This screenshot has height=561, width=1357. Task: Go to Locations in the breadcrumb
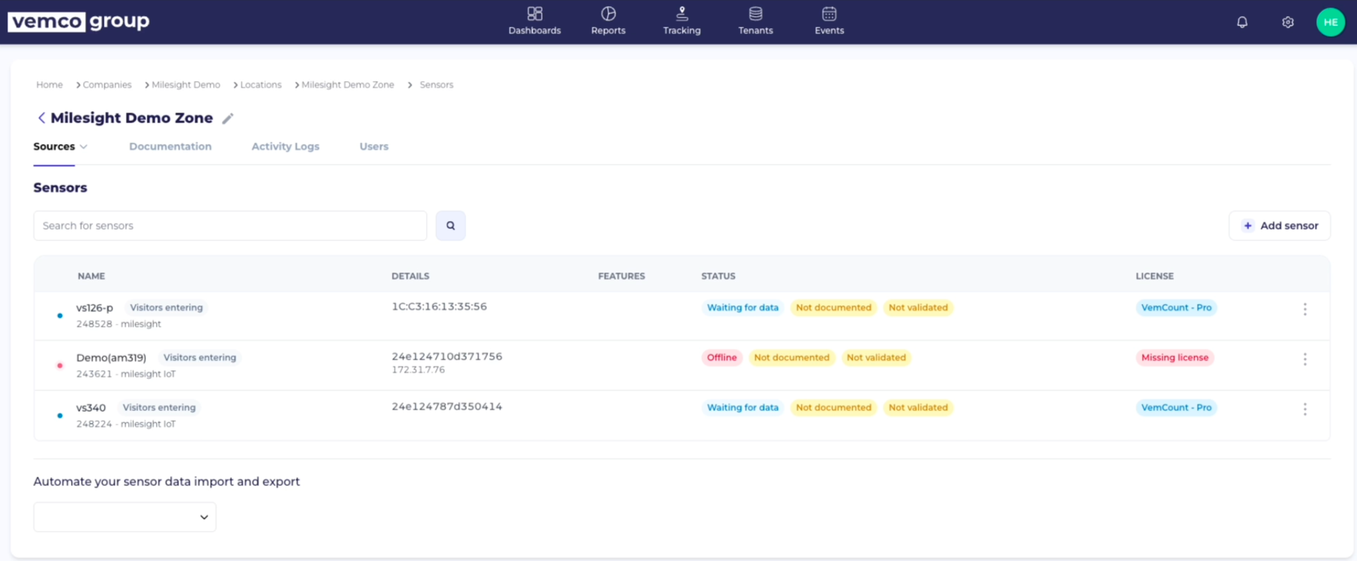(261, 84)
